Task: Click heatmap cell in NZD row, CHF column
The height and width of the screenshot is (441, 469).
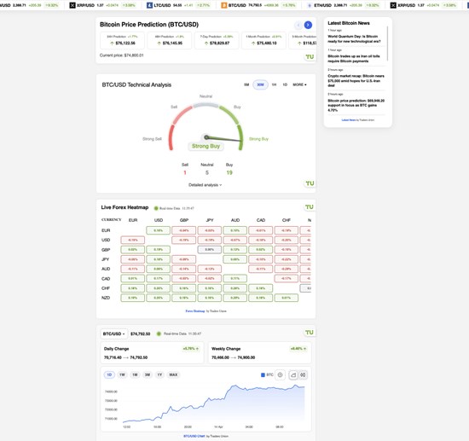Action: (286, 298)
